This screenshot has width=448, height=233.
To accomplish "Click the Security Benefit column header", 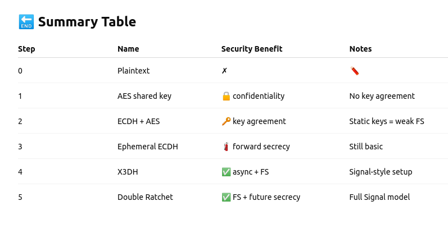I will coord(252,49).
